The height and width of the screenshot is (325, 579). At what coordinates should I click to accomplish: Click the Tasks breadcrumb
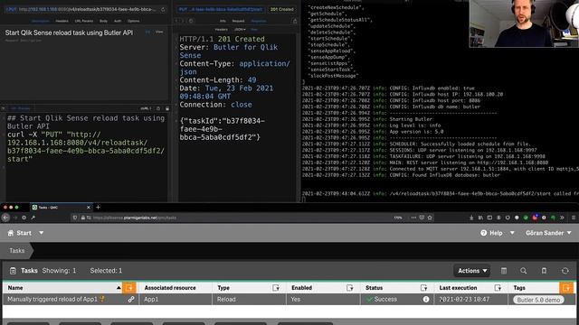16,251
